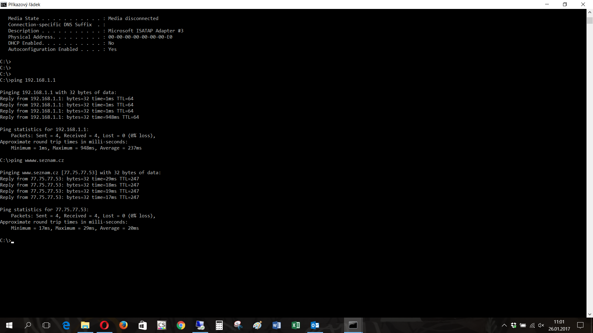Screen dimensions: 593x333
Task: Open File Explorer from the taskbar
Action: click(x=85, y=325)
